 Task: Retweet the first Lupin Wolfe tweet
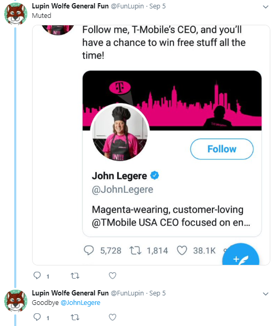75,276
